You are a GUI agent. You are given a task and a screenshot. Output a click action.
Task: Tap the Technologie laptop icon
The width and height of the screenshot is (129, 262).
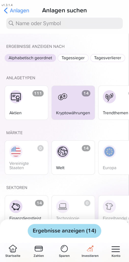point(62,206)
